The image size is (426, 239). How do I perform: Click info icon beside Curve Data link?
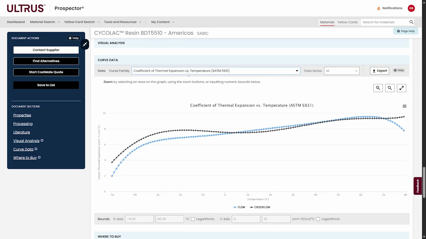36,149
